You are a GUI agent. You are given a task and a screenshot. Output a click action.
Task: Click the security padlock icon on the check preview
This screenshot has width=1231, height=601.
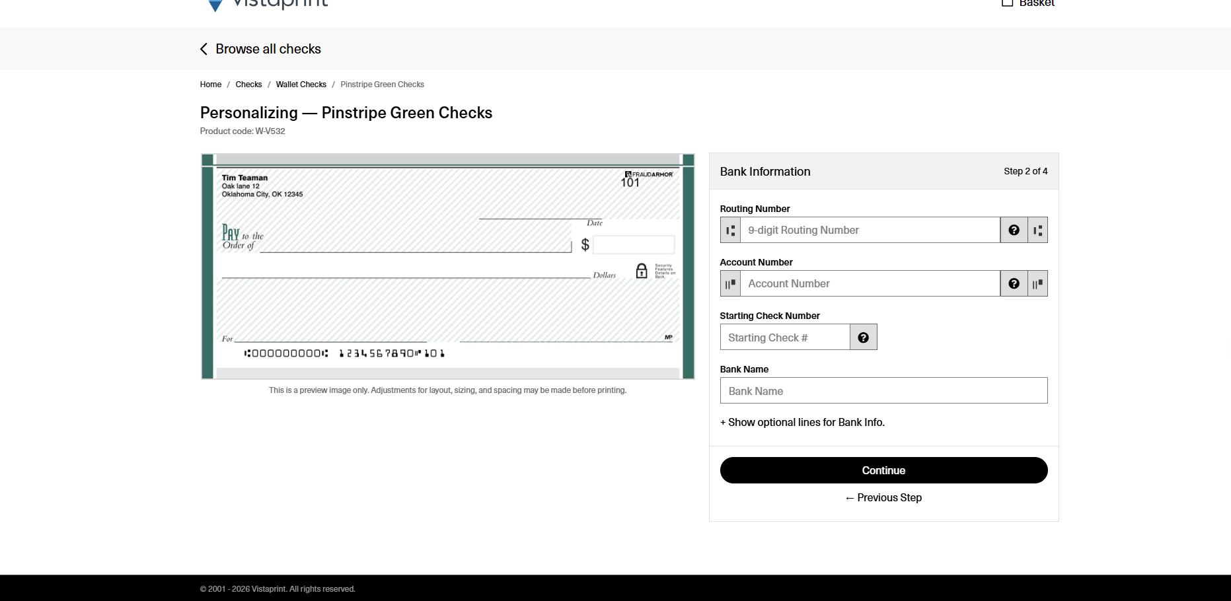point(641,271)
